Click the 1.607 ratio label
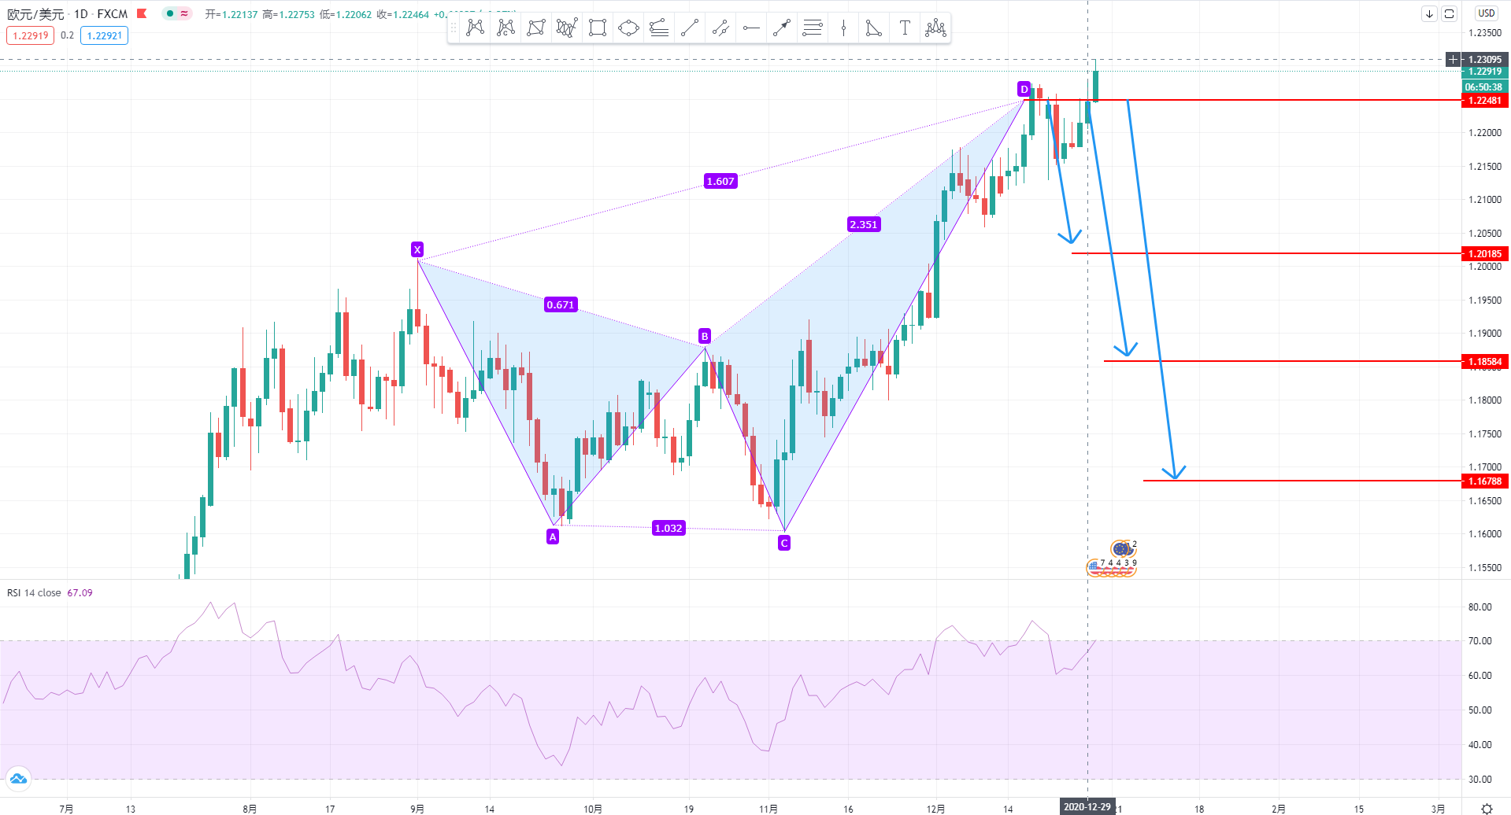The image size is (1511, 815). pyautogui.click(x=720, y=181)
